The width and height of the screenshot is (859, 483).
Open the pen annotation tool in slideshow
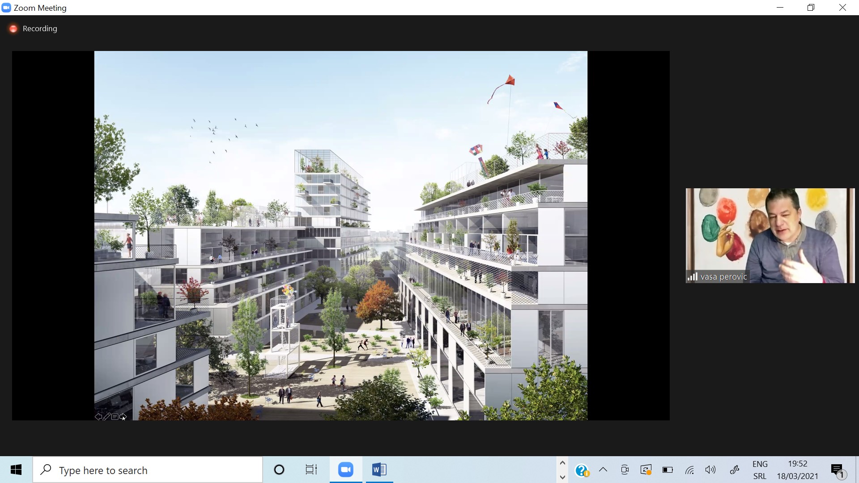point(106,417)
